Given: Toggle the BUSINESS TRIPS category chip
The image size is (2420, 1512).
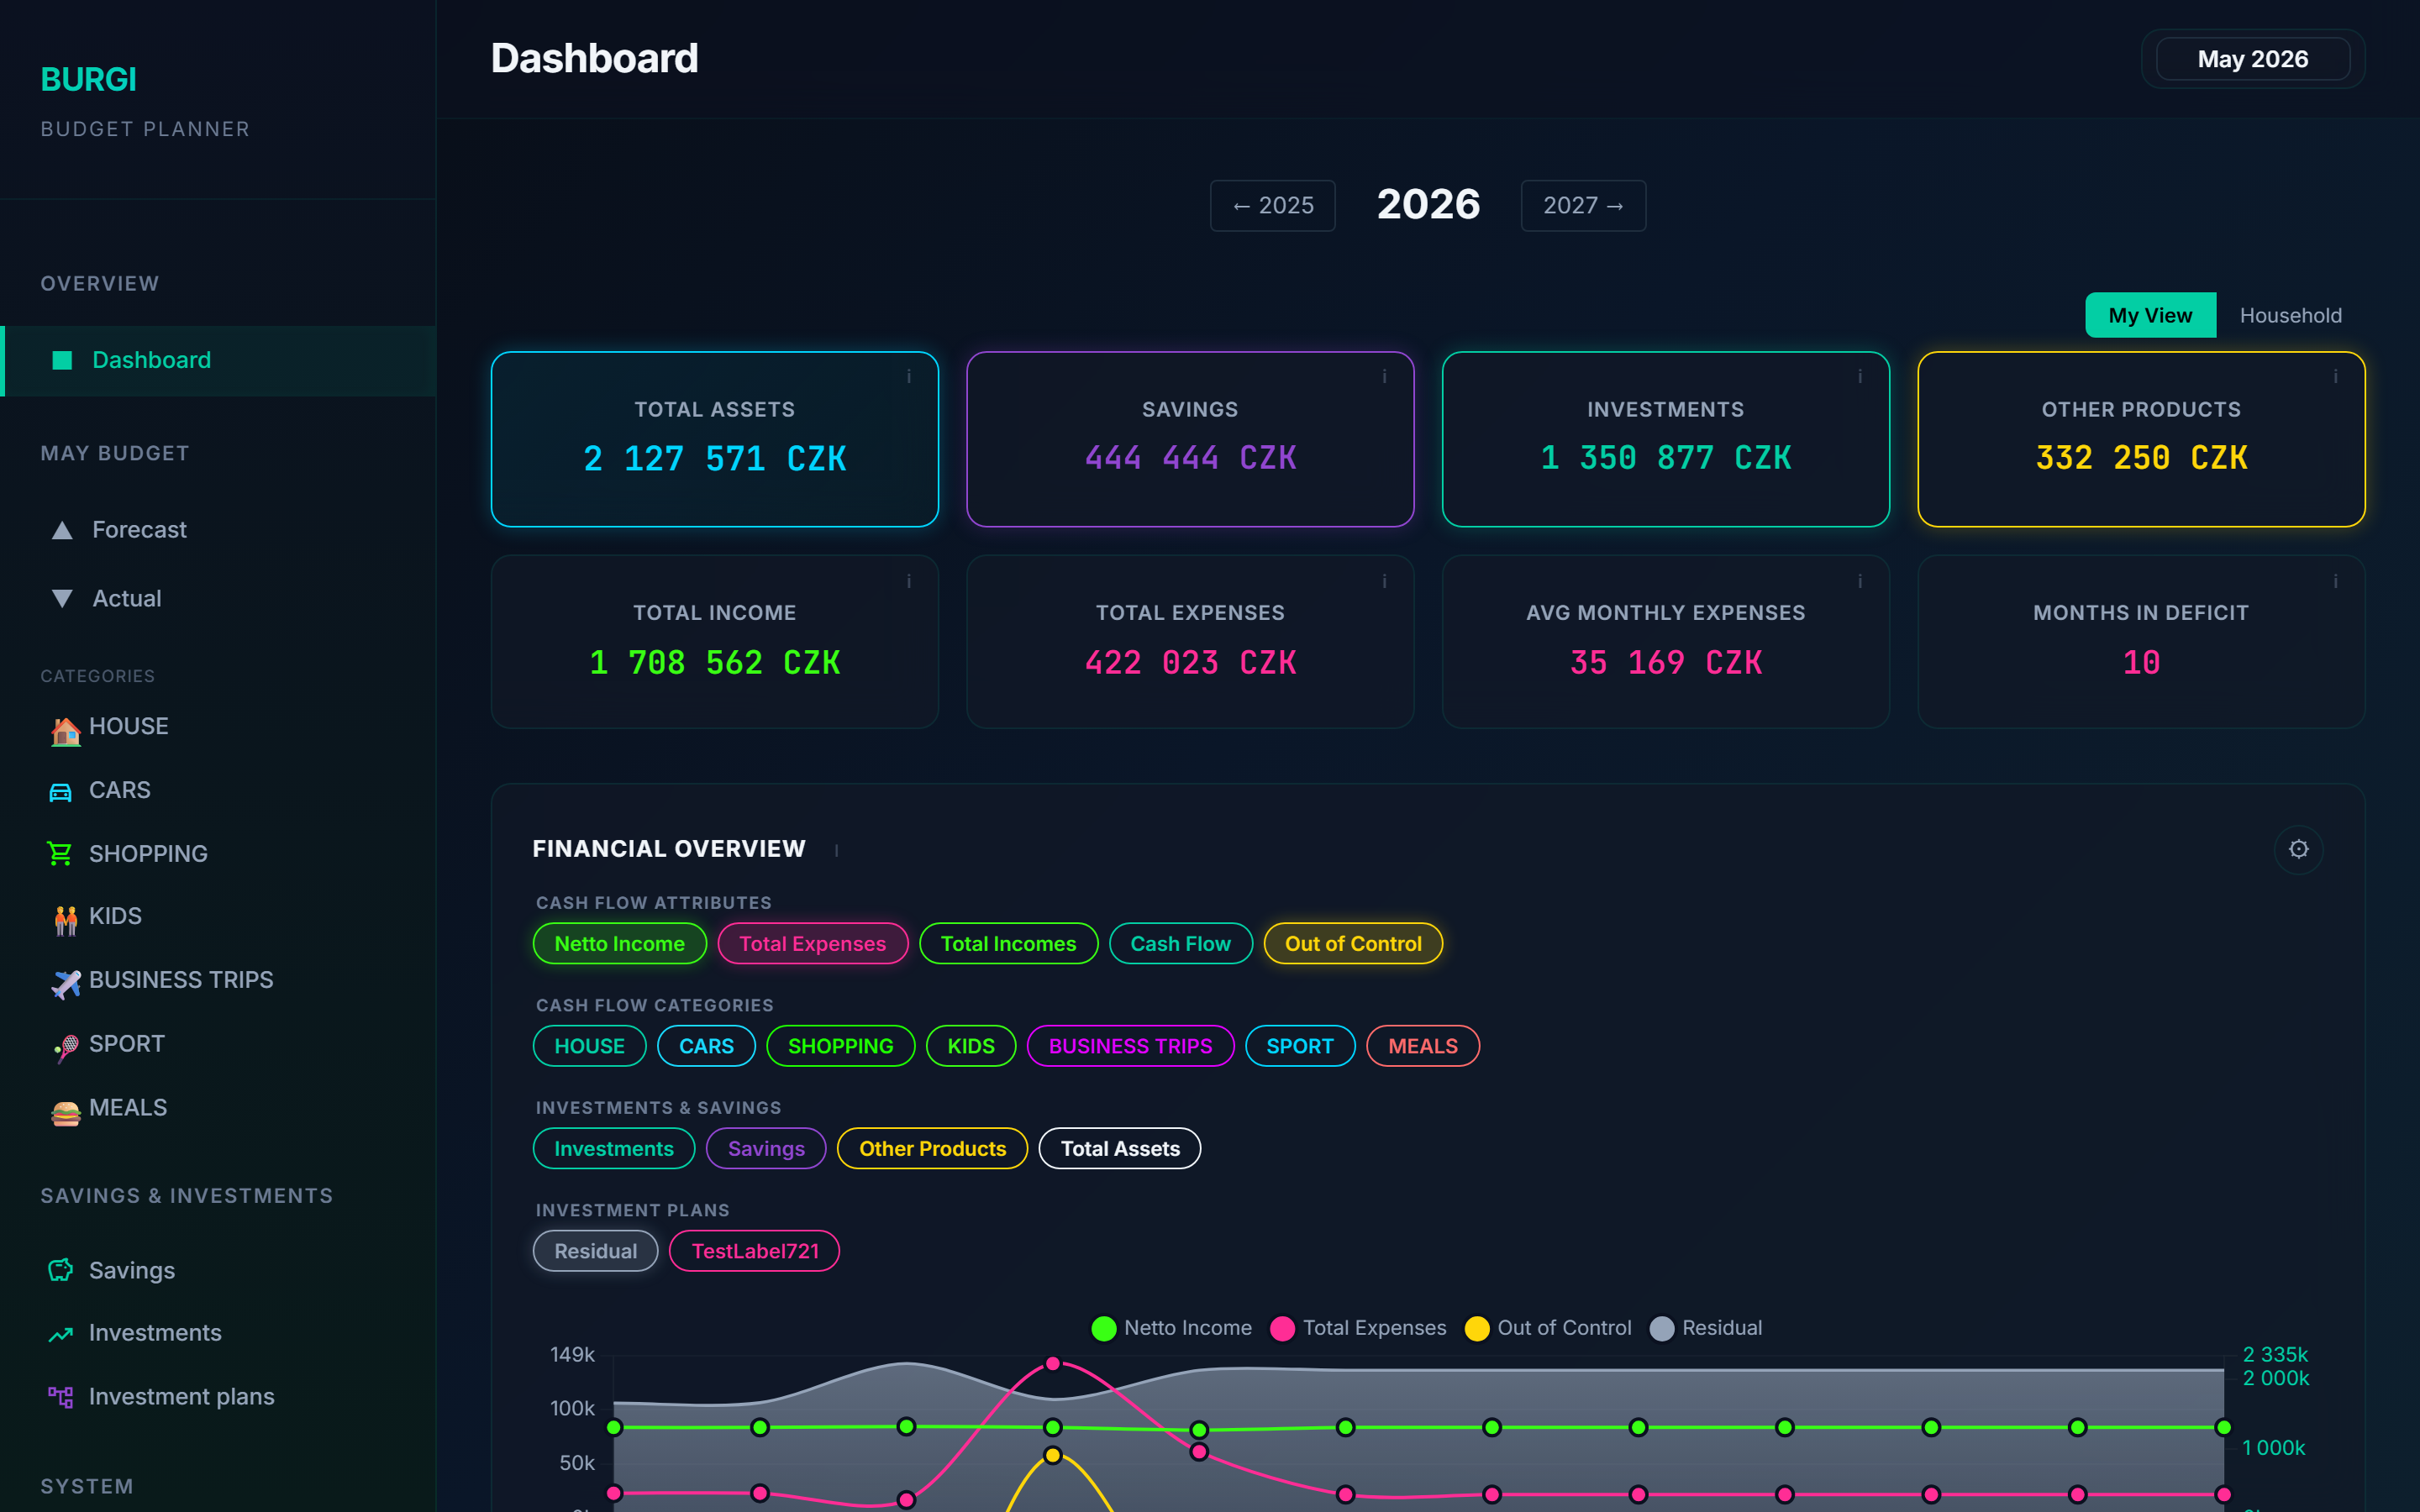Looking at the screenshot, I should pos(1130,1046).
